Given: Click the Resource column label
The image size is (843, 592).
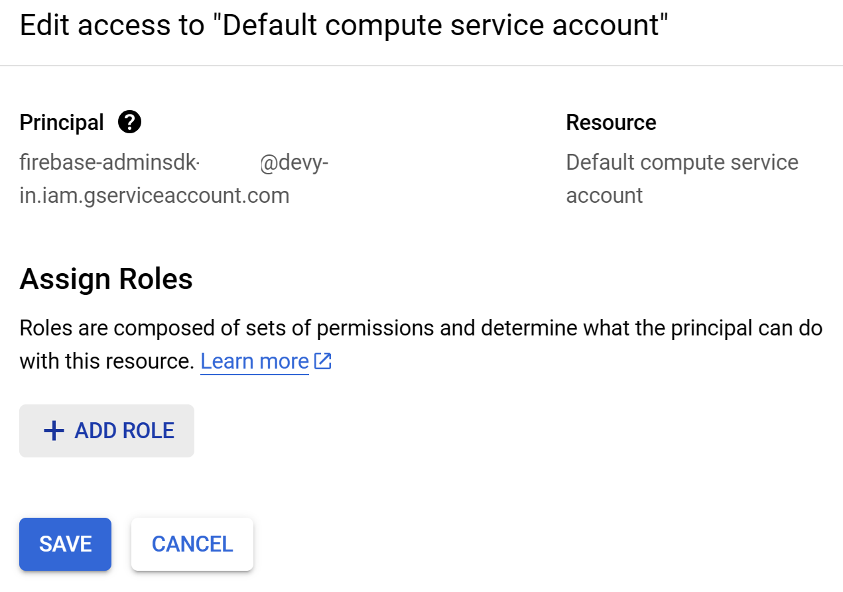Looking at the screenshot, I should [611, 123].
